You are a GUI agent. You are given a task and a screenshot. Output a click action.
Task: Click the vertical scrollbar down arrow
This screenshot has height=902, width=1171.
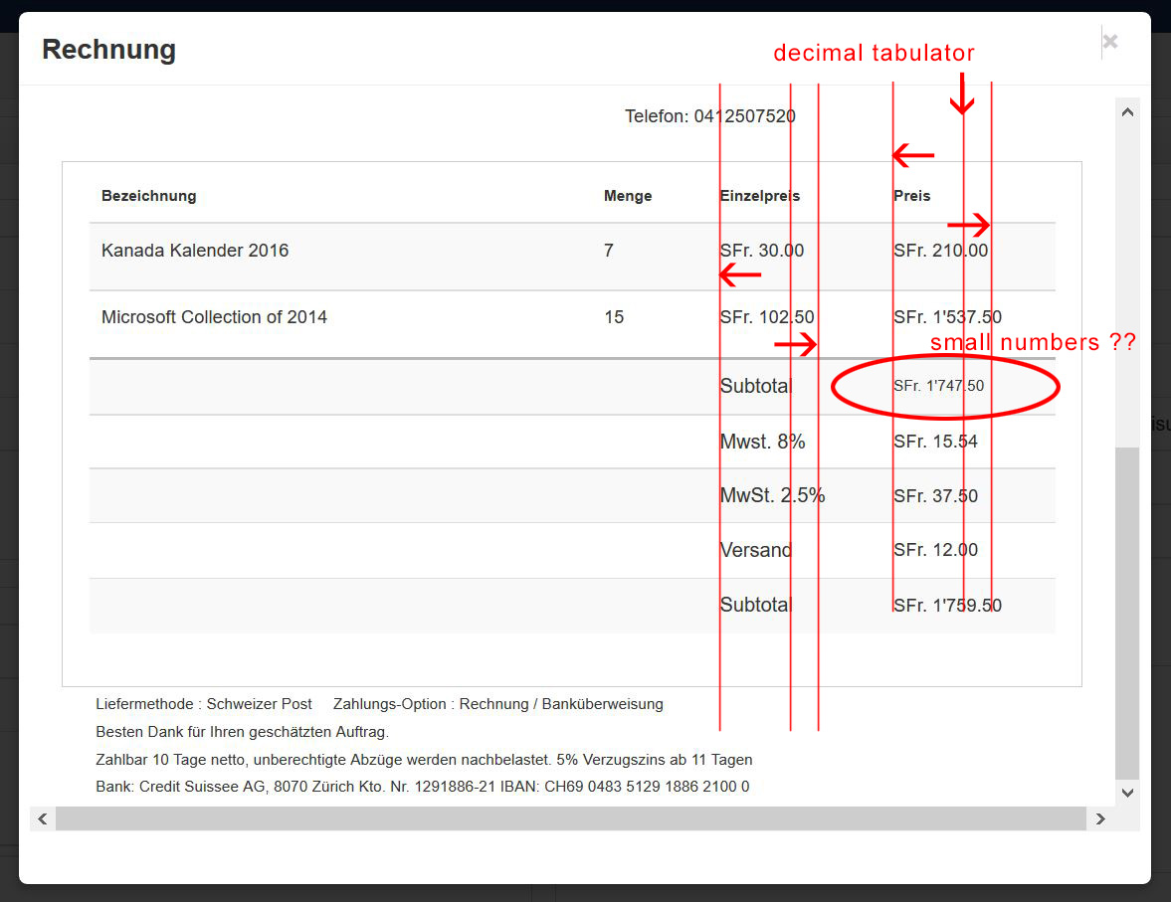1127,793
